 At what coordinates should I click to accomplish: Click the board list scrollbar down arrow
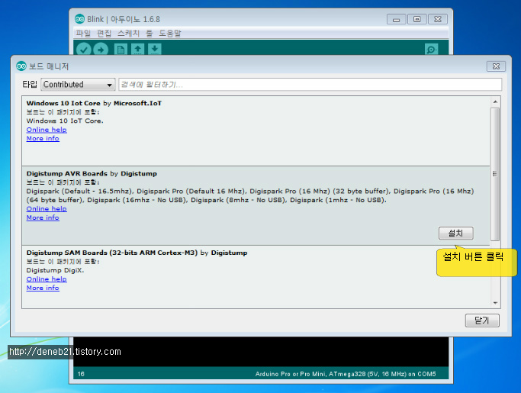(x=496, y=303)
